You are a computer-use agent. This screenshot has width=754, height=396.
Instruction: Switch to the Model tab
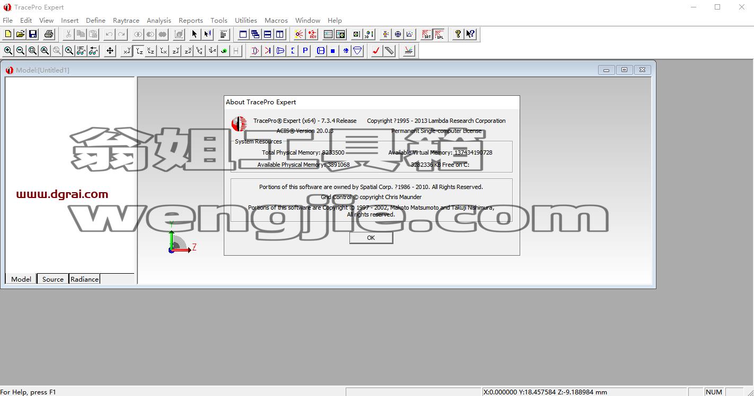pos(21,279)
